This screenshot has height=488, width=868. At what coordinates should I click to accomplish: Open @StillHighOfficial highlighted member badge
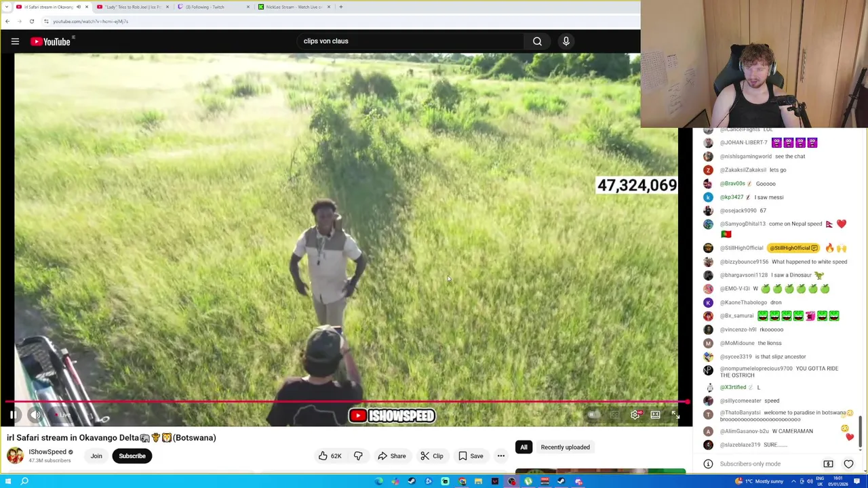(793, 248)
